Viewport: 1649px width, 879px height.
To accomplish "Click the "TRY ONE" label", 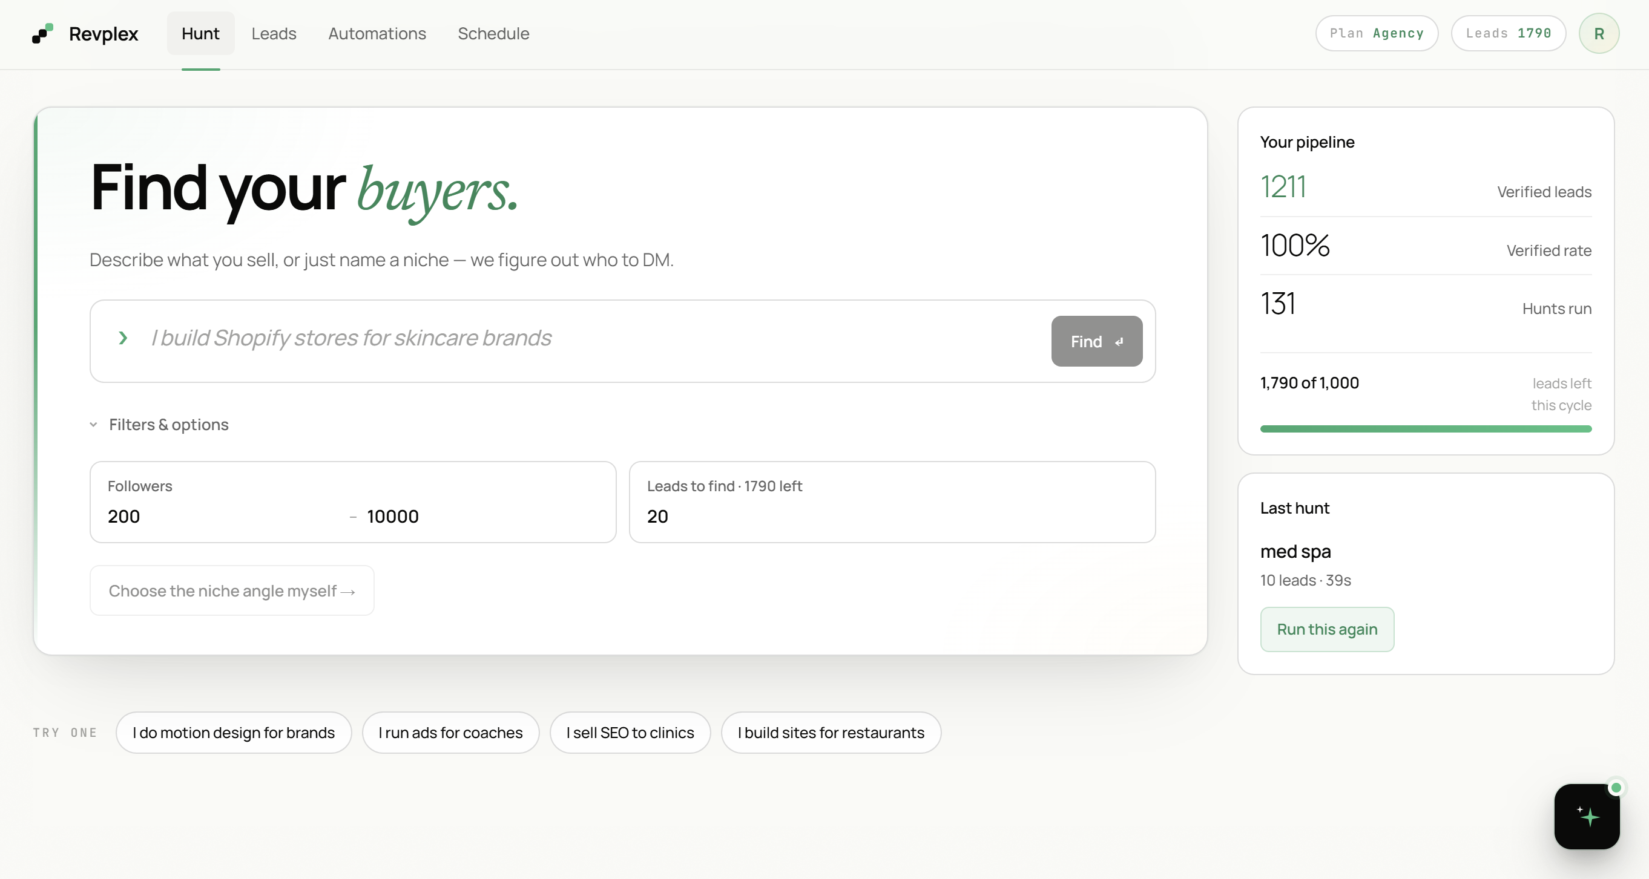I will coord(65,733).
